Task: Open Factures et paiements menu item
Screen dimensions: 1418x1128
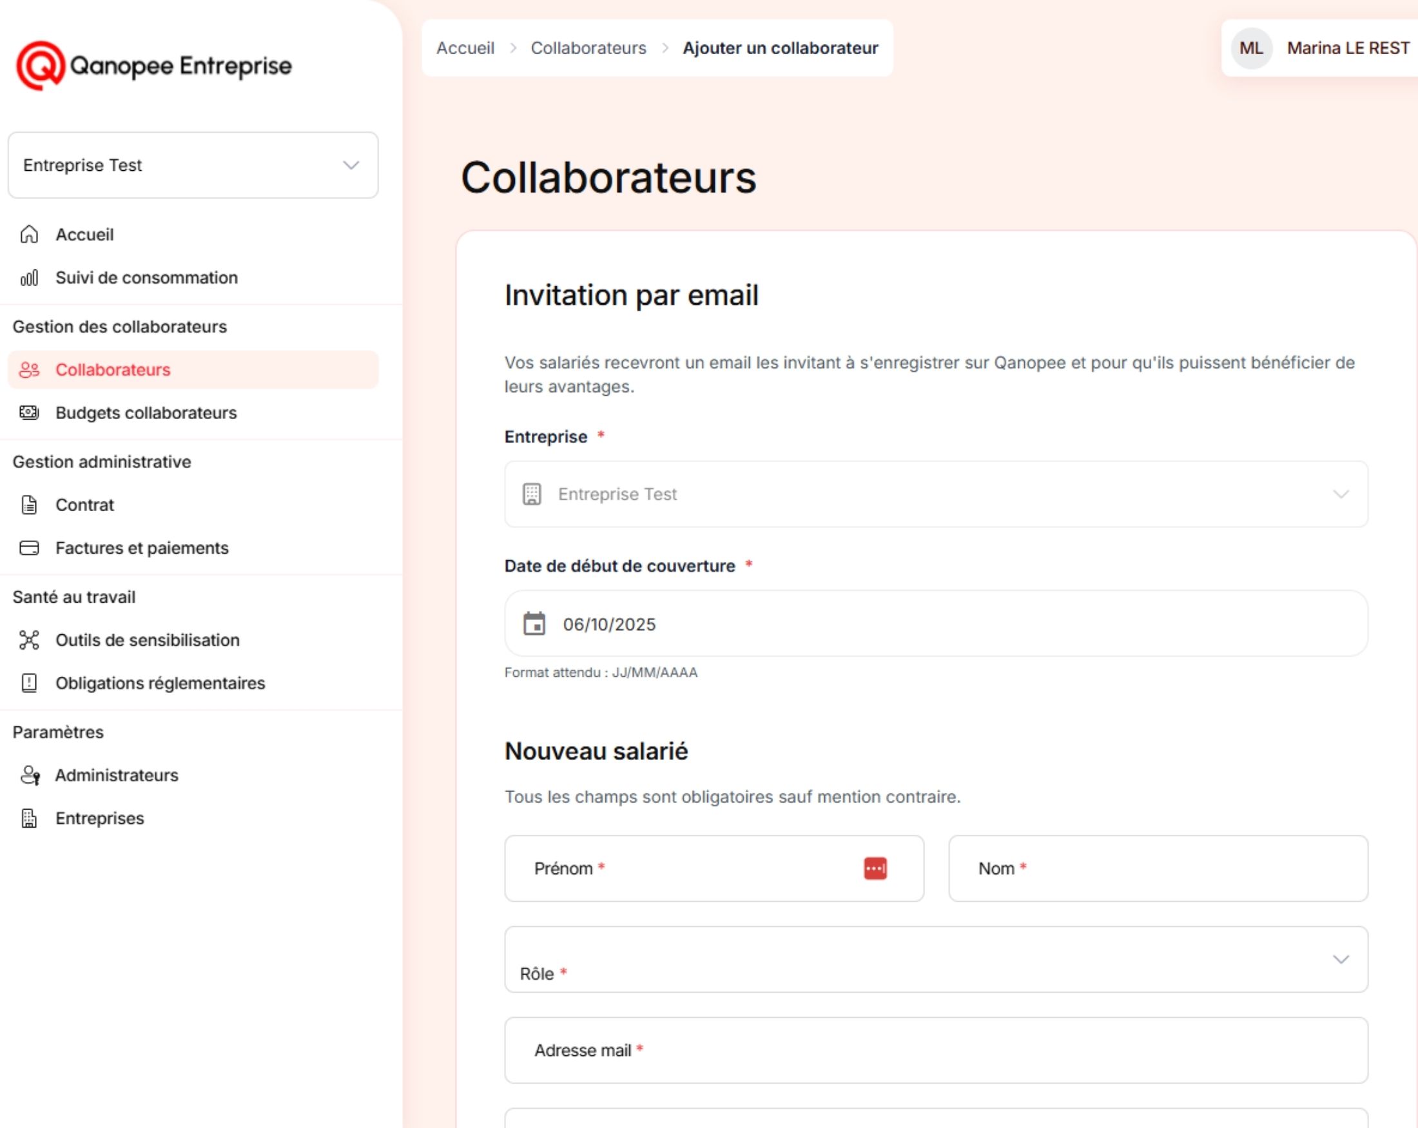Action: coord(141,548)
